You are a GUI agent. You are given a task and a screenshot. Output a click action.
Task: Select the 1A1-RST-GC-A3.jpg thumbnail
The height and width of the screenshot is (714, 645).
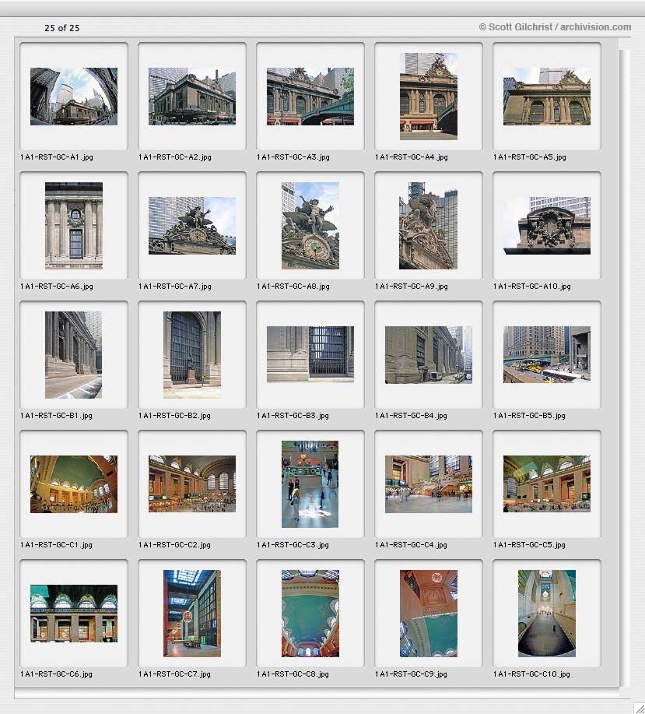[310, 97]
